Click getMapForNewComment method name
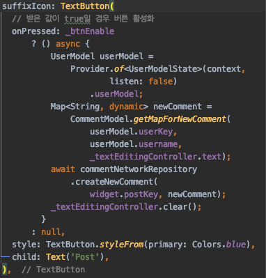266x278 pixels. coord(180,119)
